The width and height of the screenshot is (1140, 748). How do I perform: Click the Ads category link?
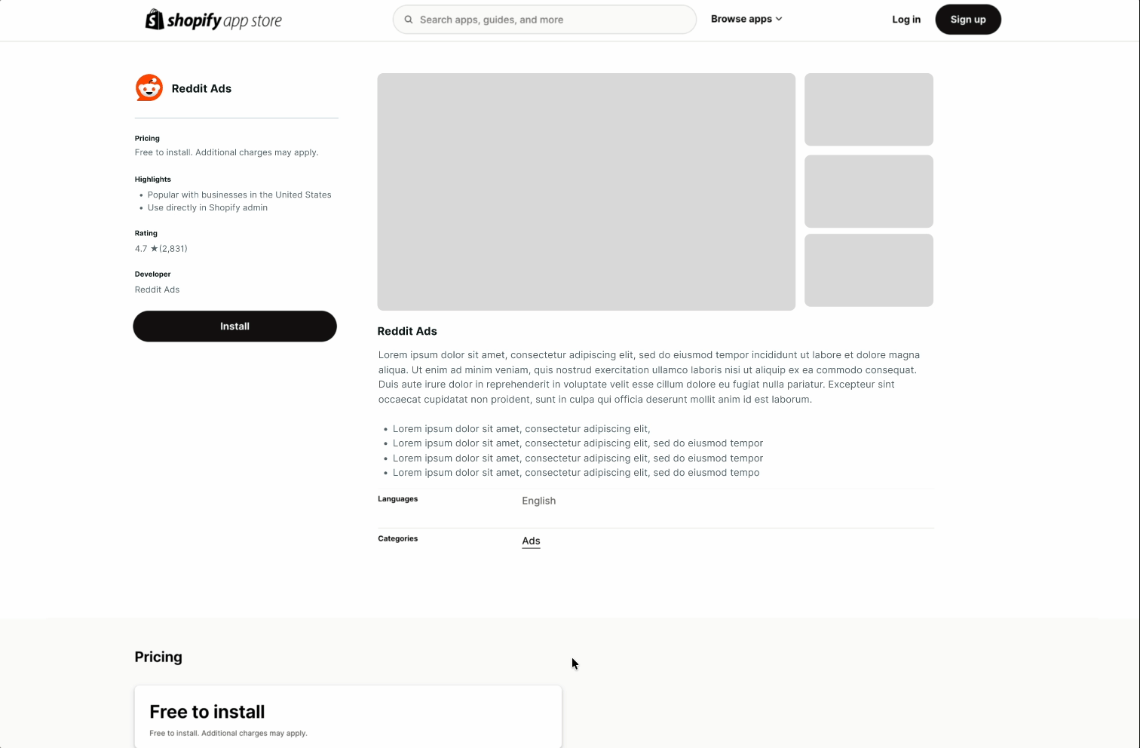(531, 541)
